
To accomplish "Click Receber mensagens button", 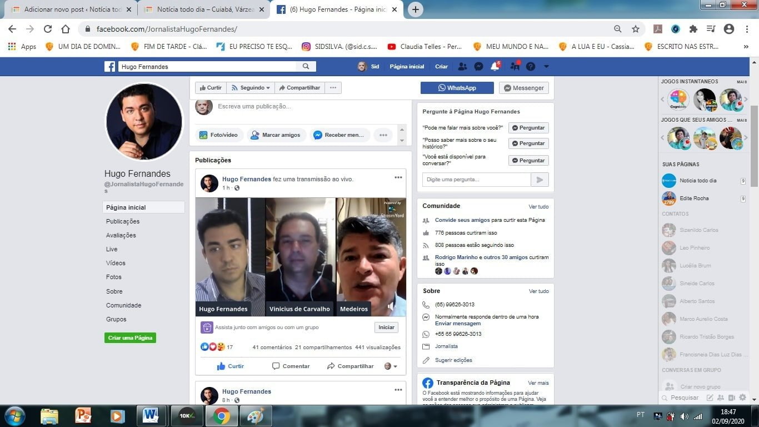I will [339, 135].
